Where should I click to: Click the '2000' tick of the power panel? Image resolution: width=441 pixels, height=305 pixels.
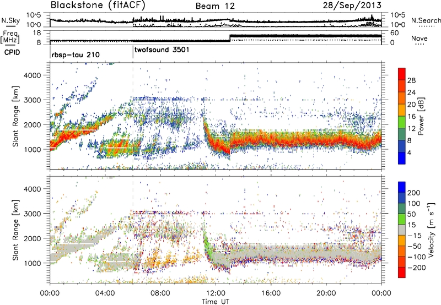tap(32, 124)
